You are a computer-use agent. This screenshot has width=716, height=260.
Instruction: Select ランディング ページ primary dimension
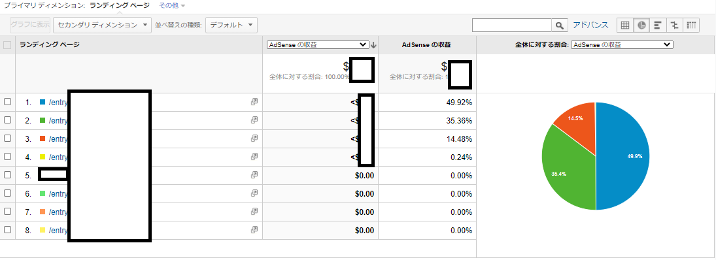119,5
